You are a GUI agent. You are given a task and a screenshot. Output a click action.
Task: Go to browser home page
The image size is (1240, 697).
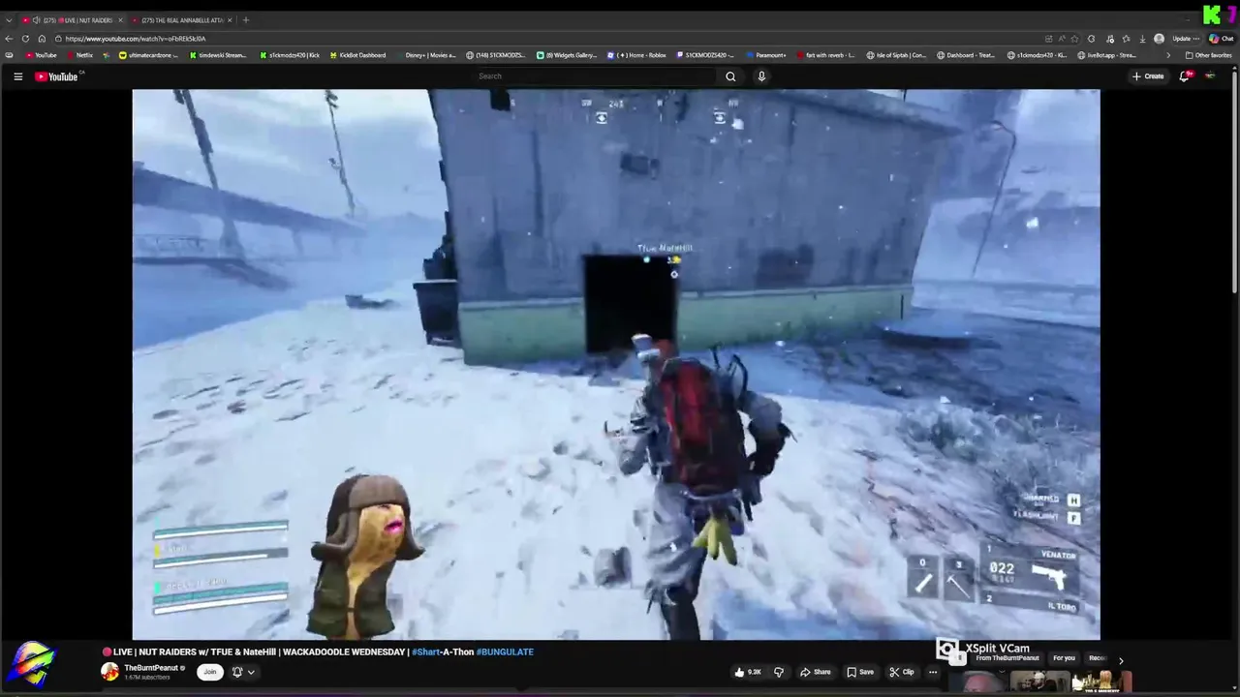pyautogui.click(x=42, y=39)
